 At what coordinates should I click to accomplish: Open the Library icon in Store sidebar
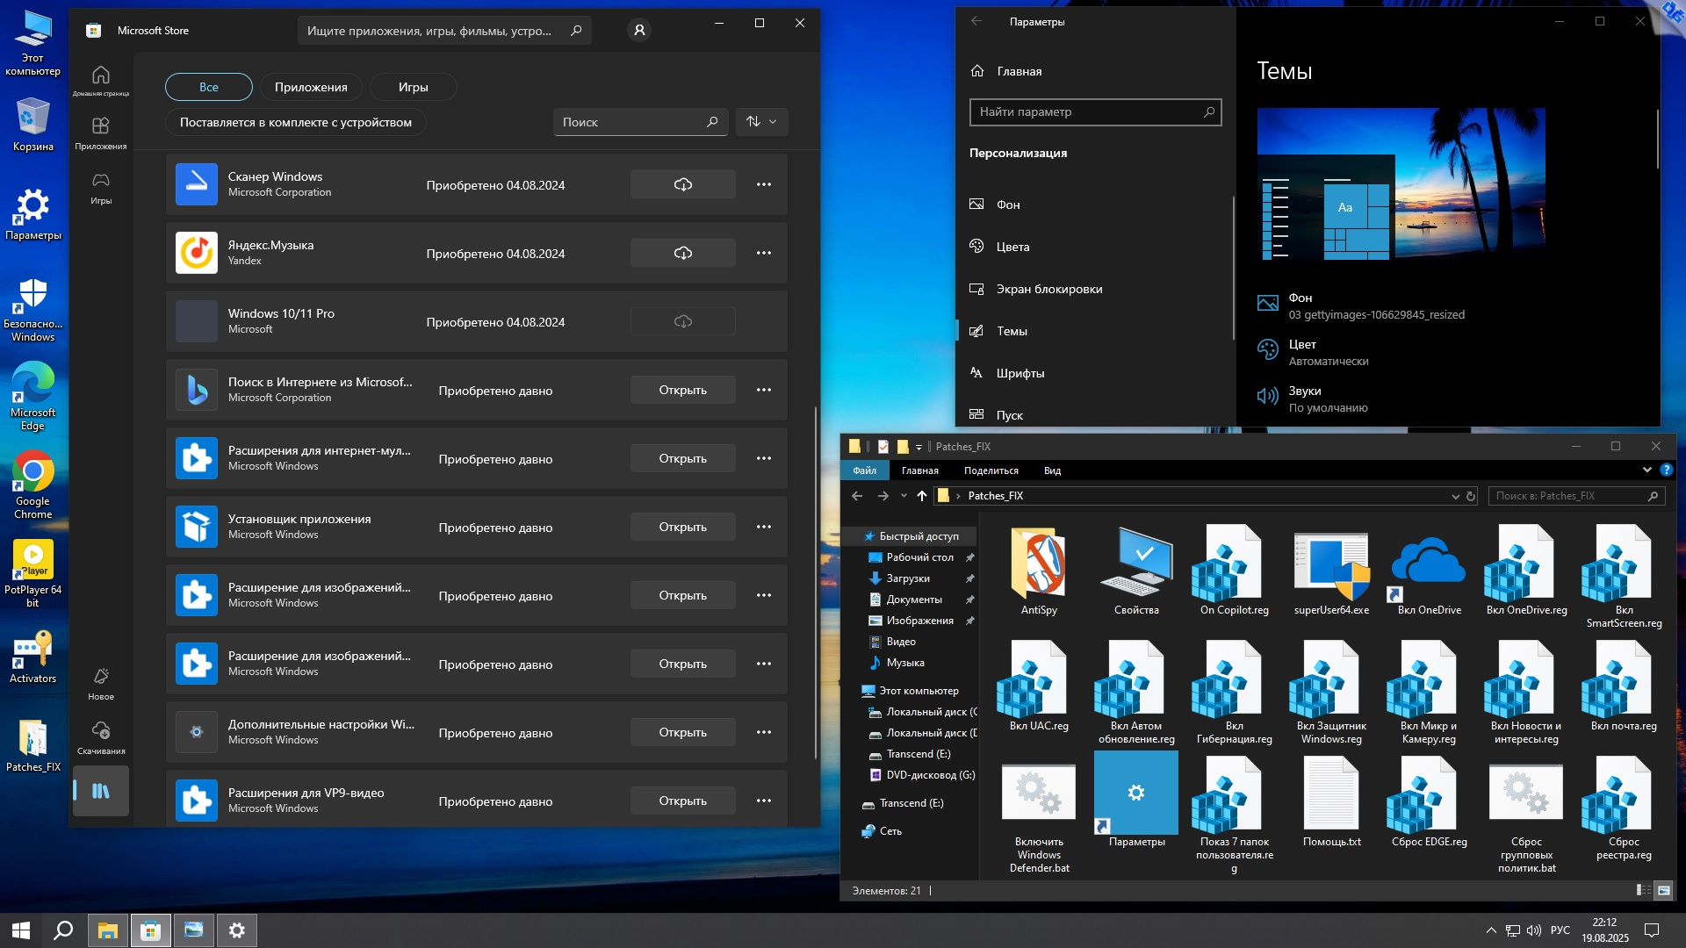point(101,791)
